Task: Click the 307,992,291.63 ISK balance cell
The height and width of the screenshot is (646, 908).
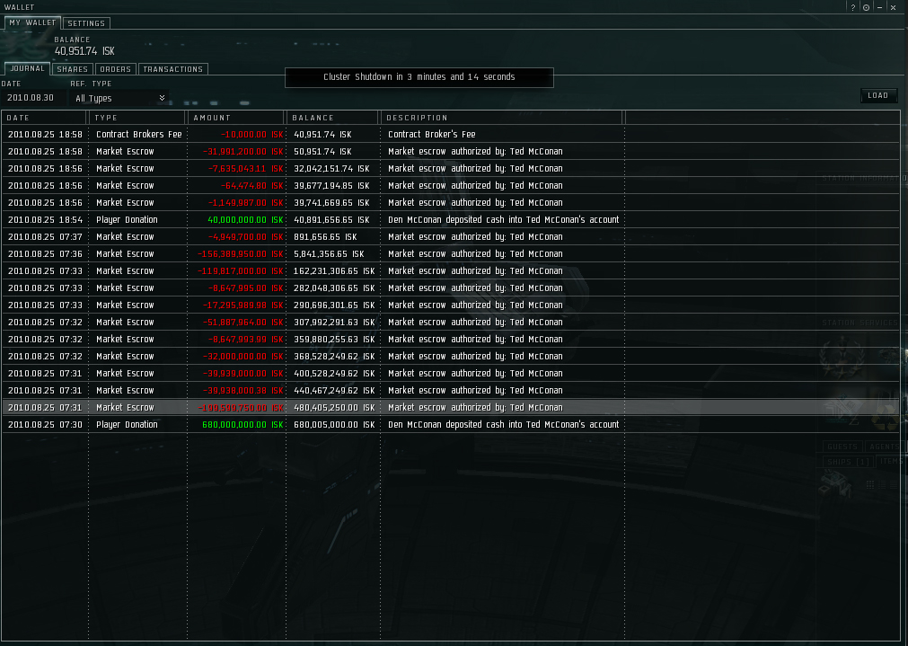Action: click(334, 323)
